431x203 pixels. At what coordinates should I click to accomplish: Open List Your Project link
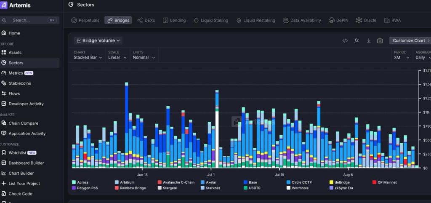tap(24, 184)
